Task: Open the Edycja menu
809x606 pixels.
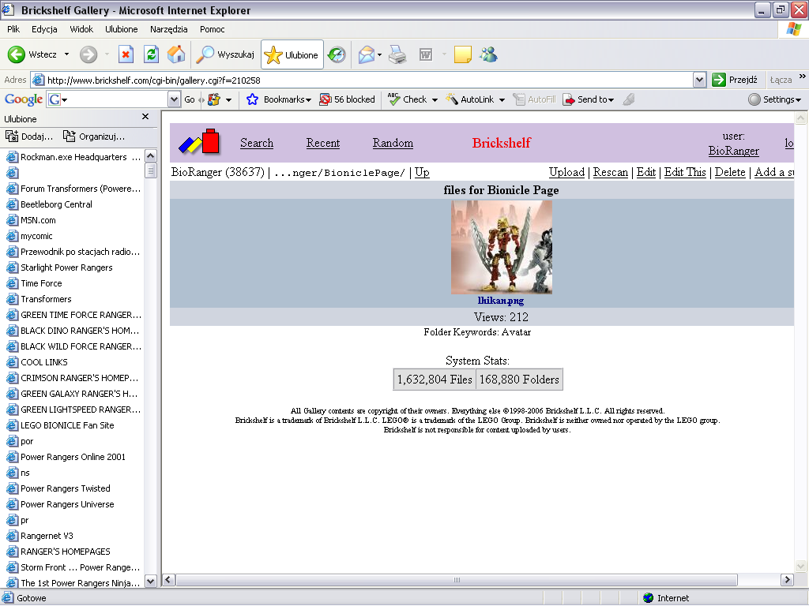Action: [x=44, y=29]
